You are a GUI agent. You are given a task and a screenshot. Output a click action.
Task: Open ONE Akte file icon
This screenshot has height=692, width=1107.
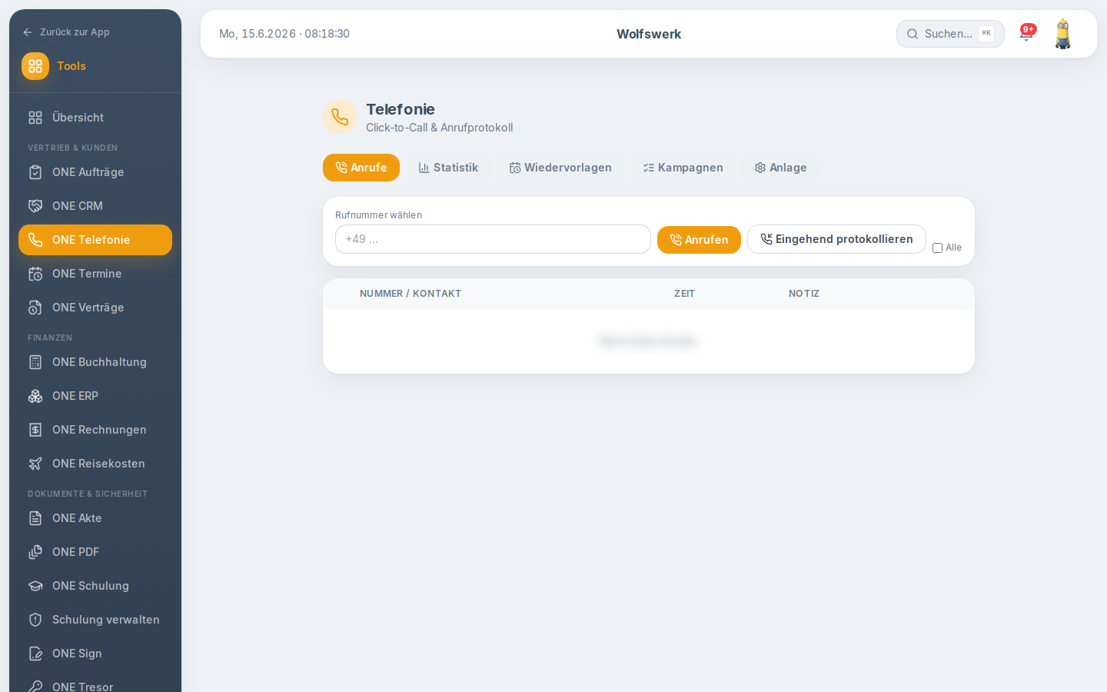(x=35, y=518)
